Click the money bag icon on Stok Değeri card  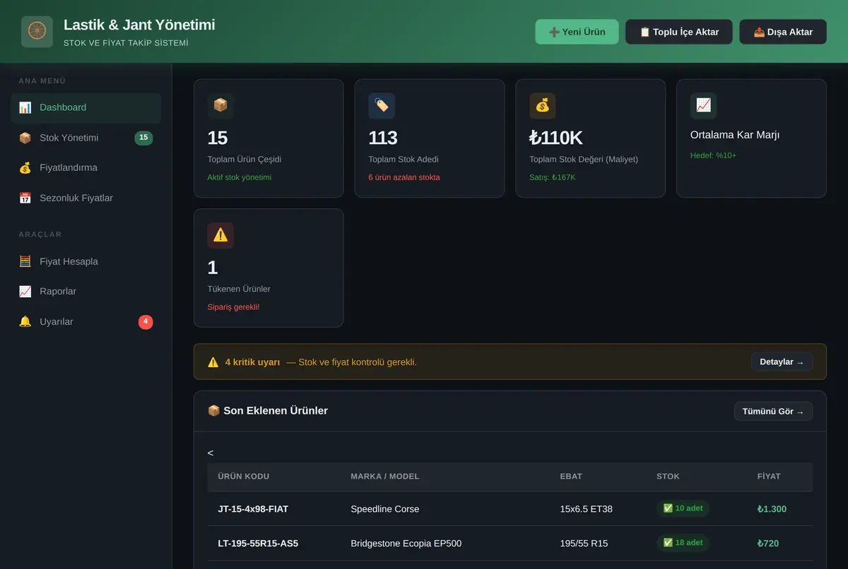click(x=543, y=105)
